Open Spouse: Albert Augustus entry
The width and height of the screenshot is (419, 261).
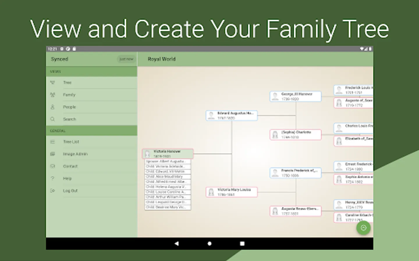click(168, 161)
